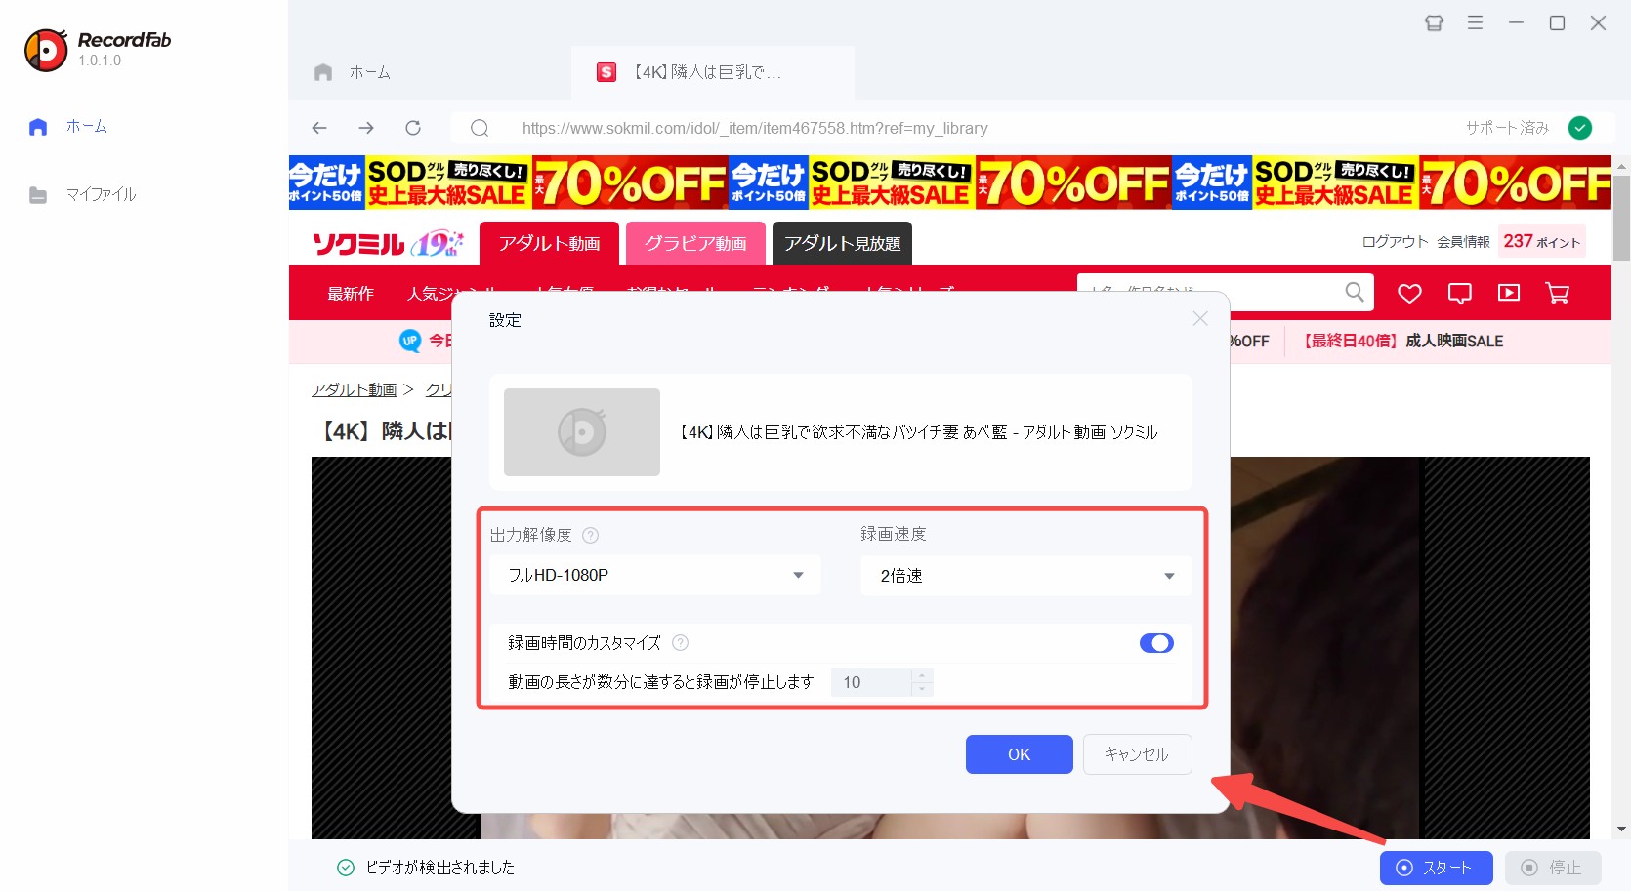The image size is (1631, 891).
Task: Go back with the browser back arrow
Action: click(x=319, y=128)
